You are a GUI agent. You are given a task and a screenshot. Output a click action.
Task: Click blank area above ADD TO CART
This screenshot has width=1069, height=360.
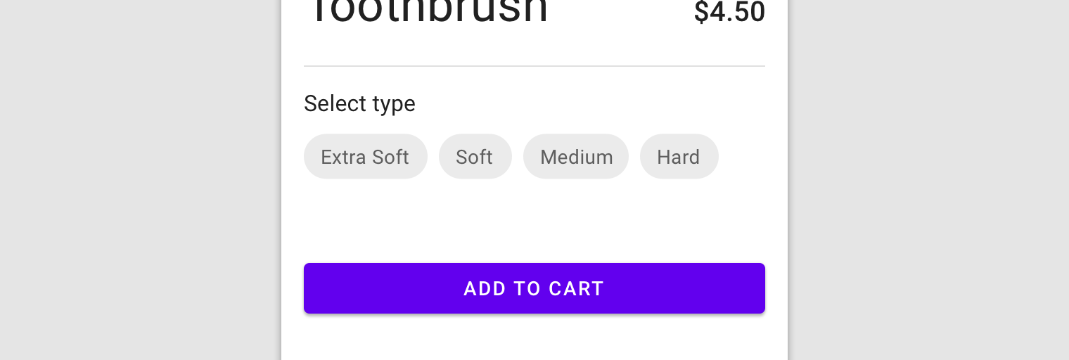tap(534, 221)
